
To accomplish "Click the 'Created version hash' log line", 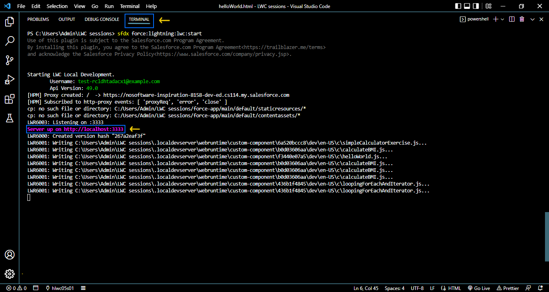I will [x=86, y=136].
